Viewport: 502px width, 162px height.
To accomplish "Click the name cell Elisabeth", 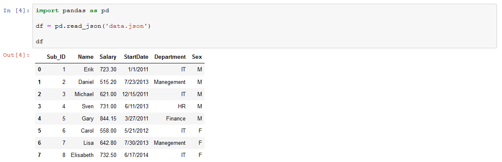I will [x=82, y=155].
